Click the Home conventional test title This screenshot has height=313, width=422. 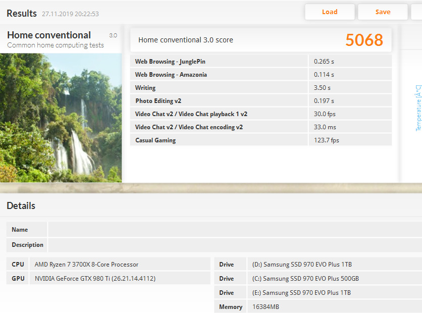point(49,35)
